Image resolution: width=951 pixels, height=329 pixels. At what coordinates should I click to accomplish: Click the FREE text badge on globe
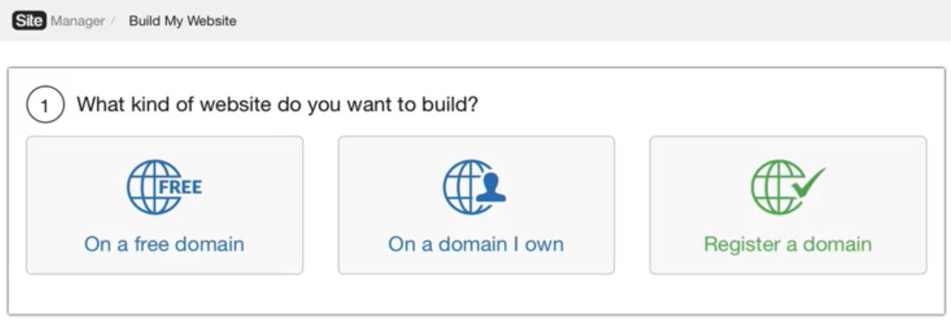[x=179, y=187]
